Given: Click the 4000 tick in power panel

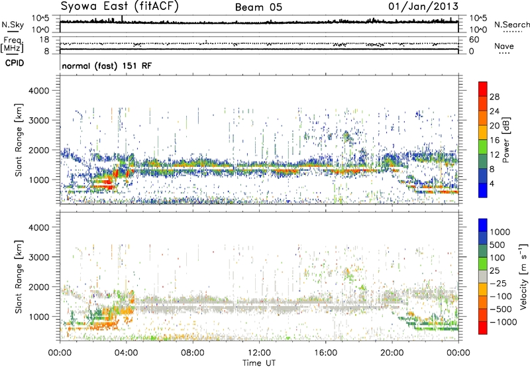Looking at the screenshot, I should [x=38, y=91].
